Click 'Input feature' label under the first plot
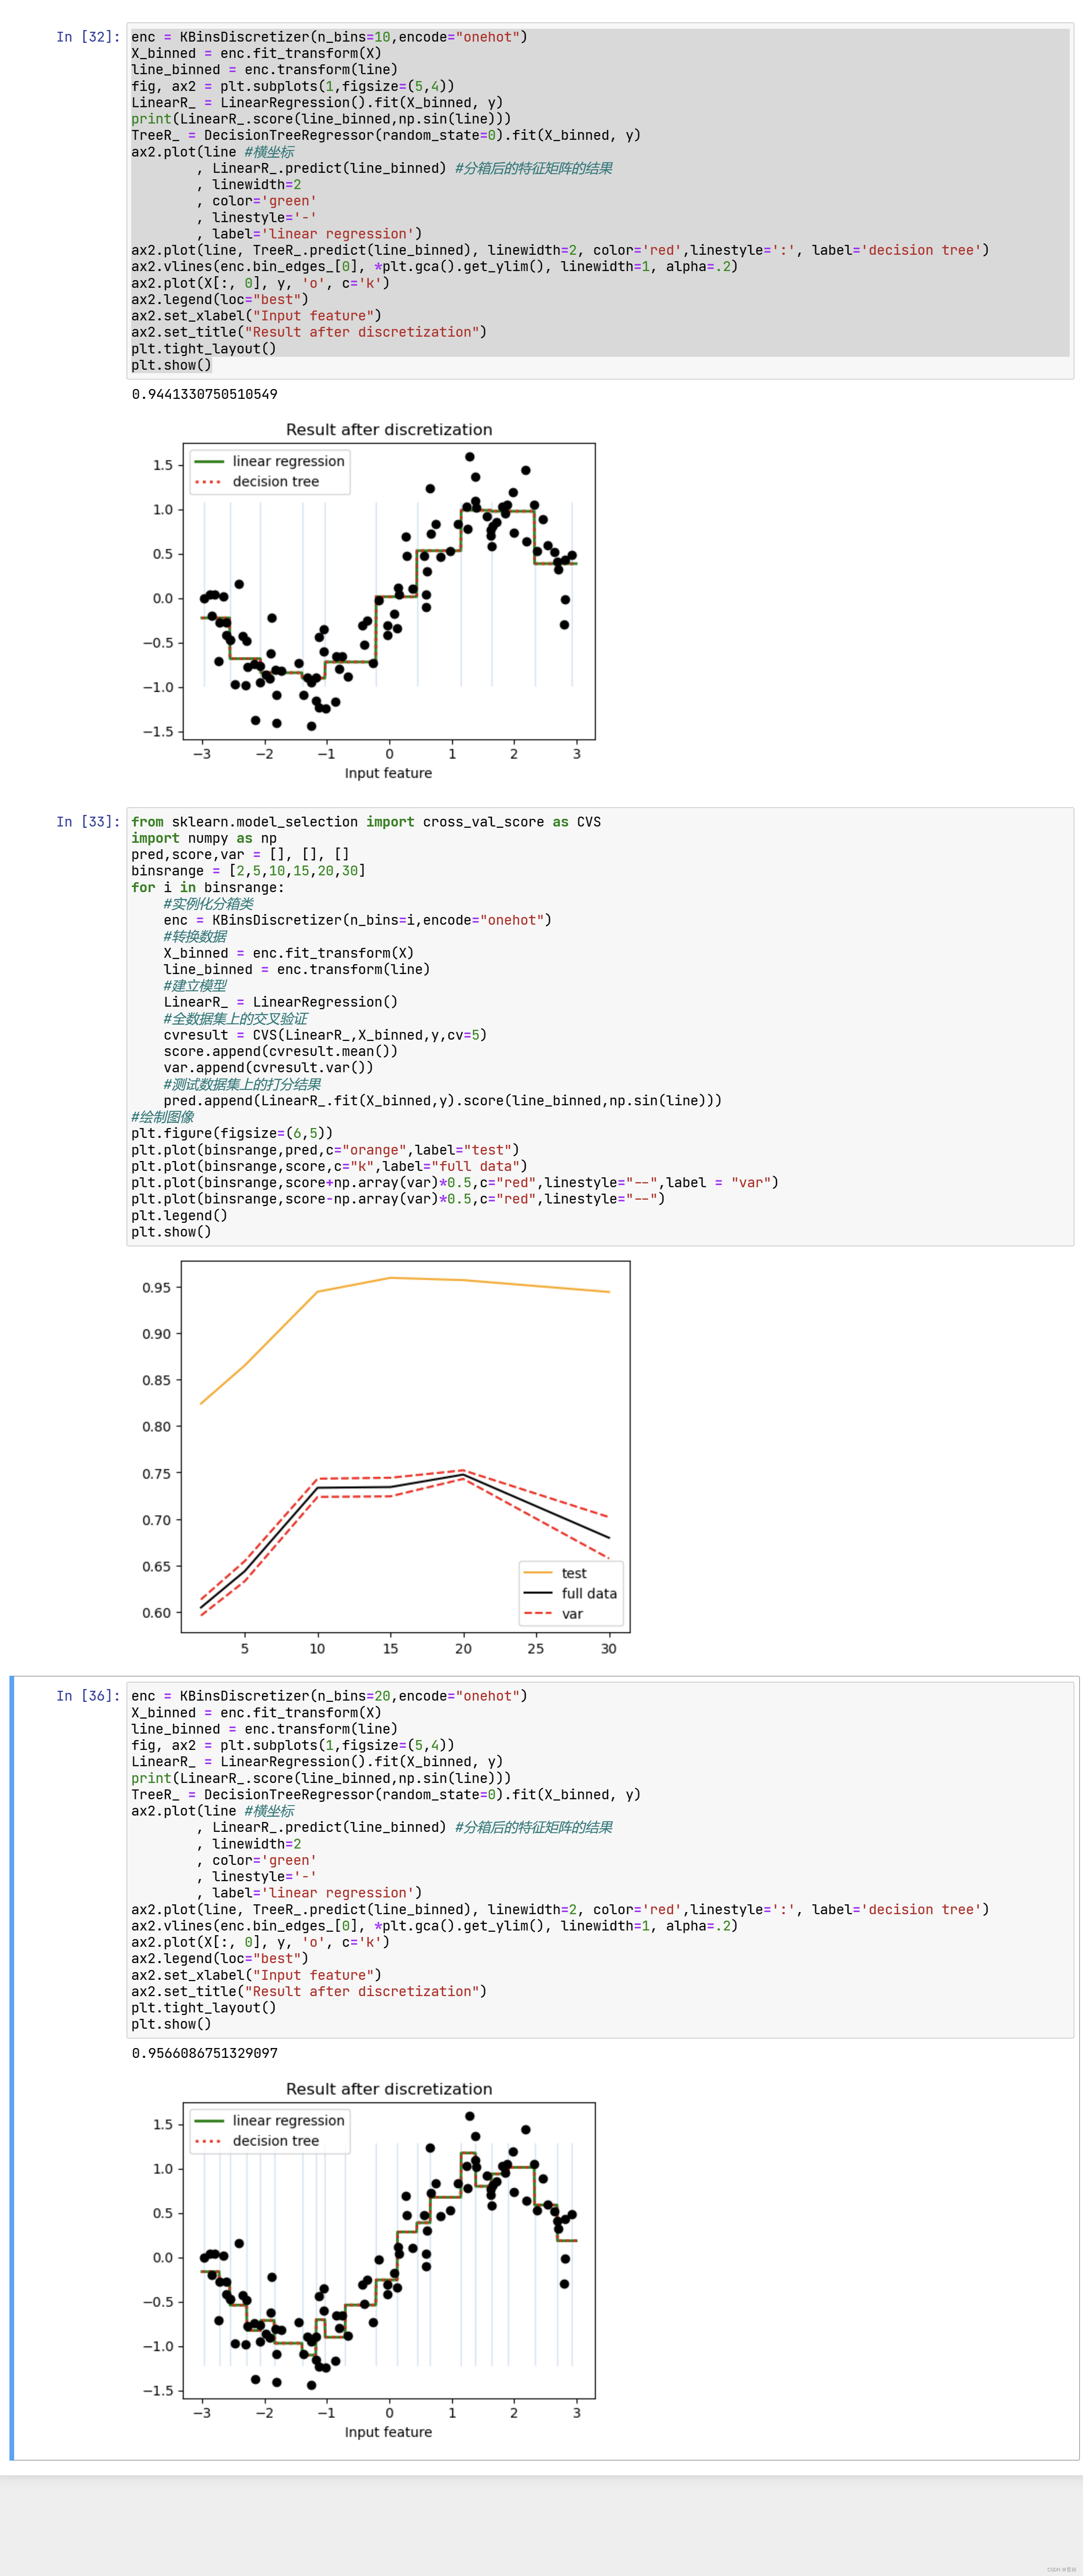The width and height of the screenshot is (1083, 2576). coord(388,773)
